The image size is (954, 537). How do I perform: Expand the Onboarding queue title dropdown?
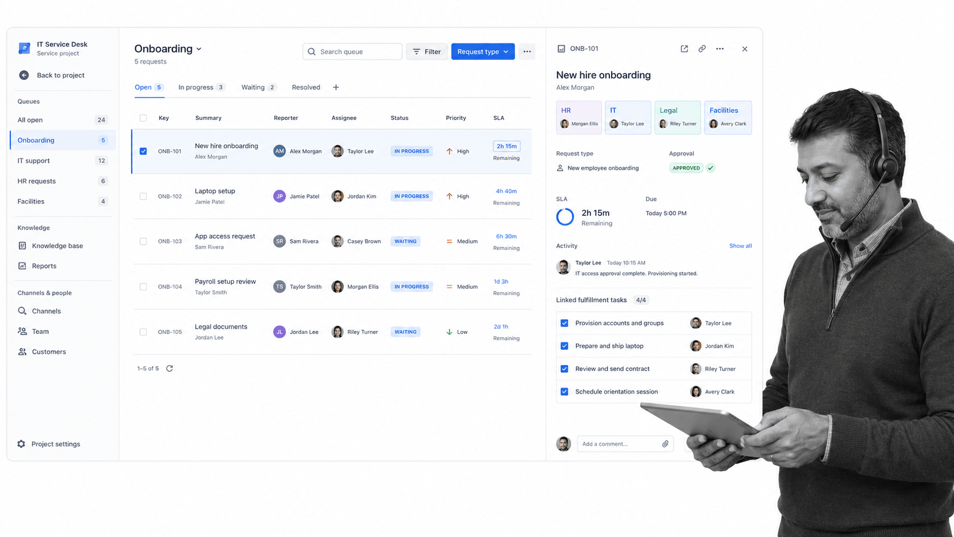click(x=199, y=49)
